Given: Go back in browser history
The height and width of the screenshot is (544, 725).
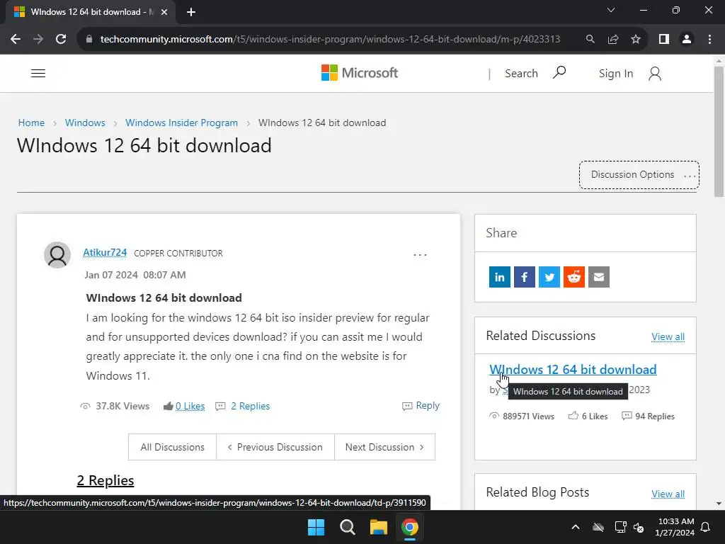Looking at the screenshot, I should [16, 39].
